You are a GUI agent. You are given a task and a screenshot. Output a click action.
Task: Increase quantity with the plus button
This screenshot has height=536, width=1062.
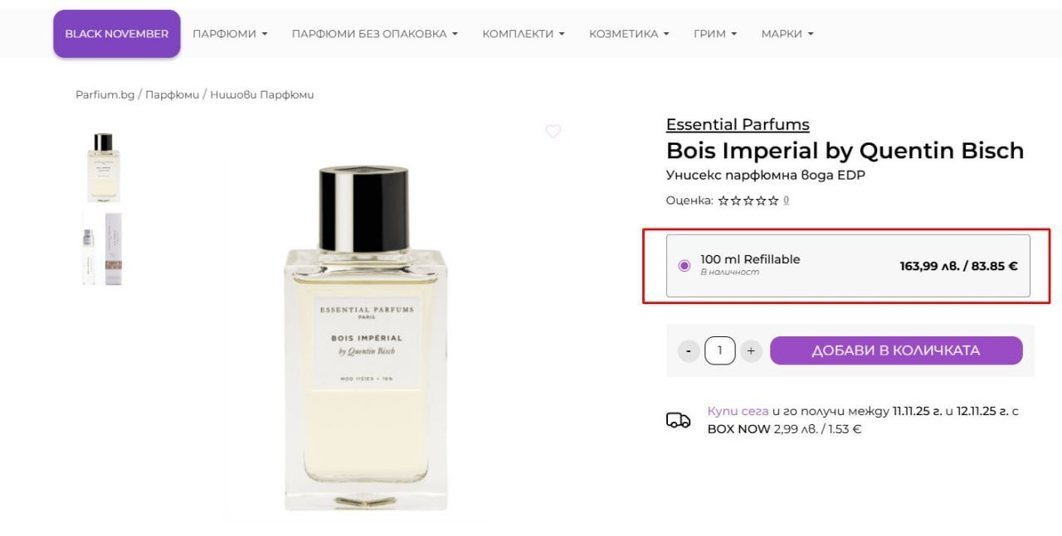point(750,350)
